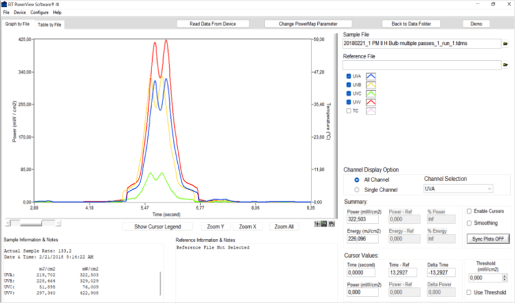Switch to the Table by File tab

pos(49,25)
